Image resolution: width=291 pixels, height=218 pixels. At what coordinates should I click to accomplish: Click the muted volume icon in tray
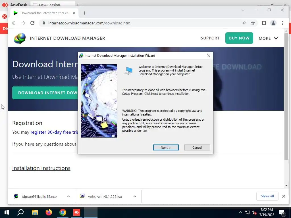click(254, 212)
